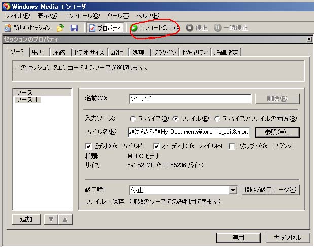Click the 追加 button
This screenshot has height=247, width=314.
[x=26, y=219]
